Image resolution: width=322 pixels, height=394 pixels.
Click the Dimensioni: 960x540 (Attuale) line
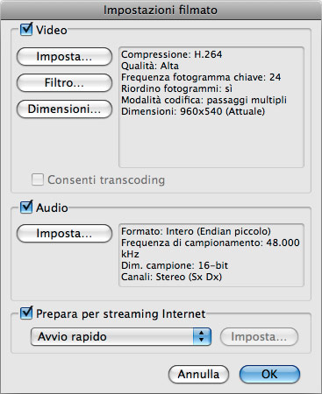click(x=193, y=111)
